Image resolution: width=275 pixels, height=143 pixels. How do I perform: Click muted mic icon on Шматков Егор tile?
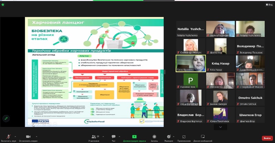pyautogui.click(x=238, y=121)
